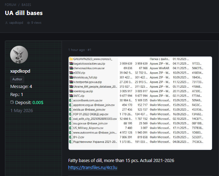The width and height of the screenshot is (219, 176).
Task: Select the file name voentorg.ua.zip
Action: tap(83, 91)
